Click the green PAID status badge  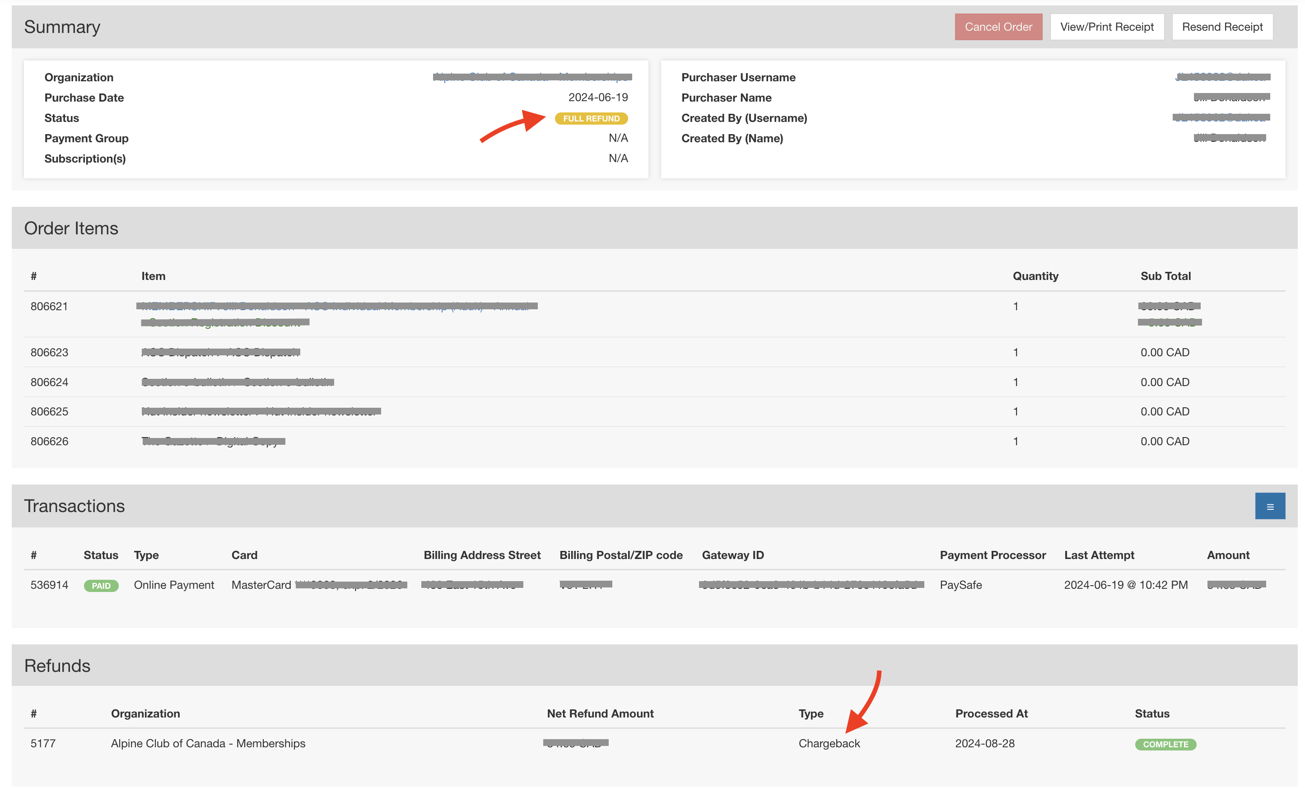click(101, 585)
